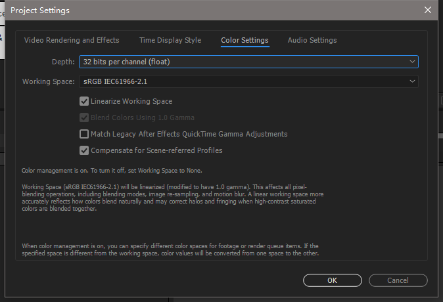Click the Project Settings title bar

pyautogui.click(x=197, y=10)
